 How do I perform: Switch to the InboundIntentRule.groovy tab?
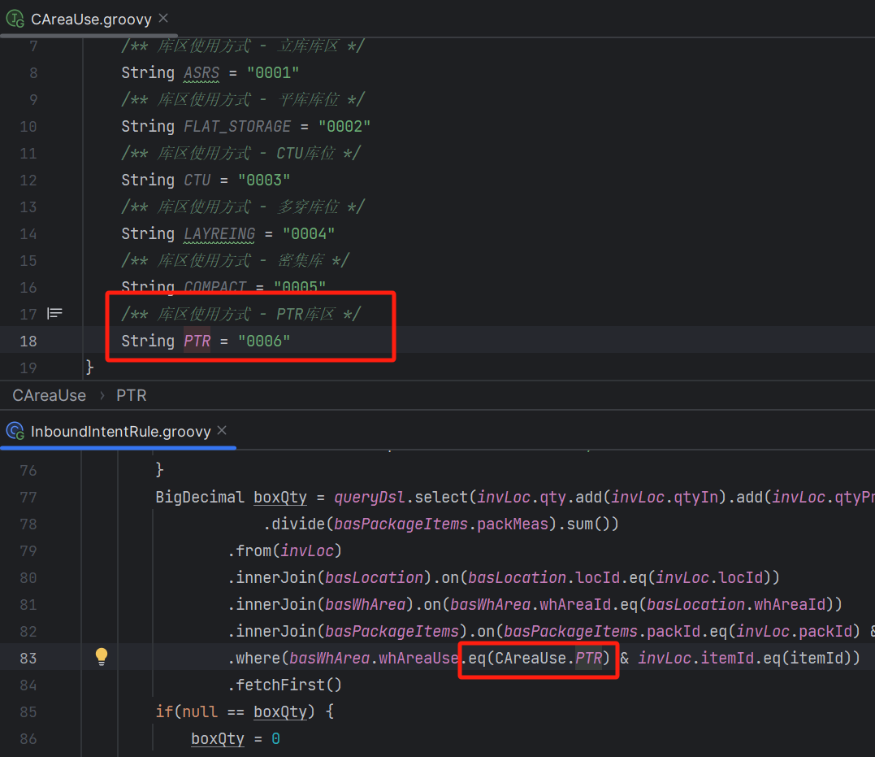(x=120, y=431)
